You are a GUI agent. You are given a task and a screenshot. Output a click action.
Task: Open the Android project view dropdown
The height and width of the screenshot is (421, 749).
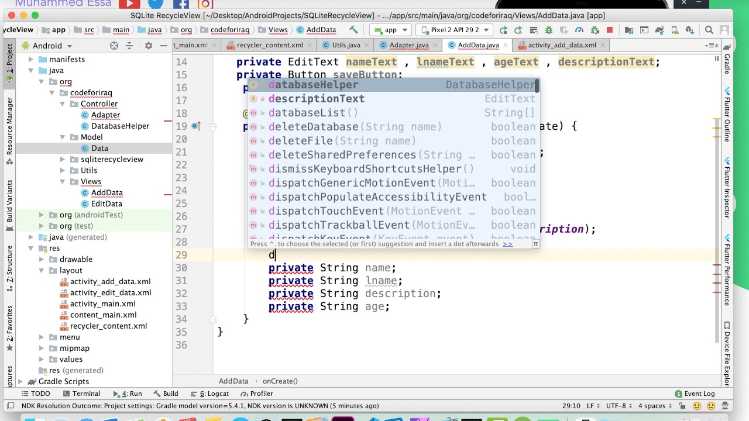tap(47, 46)
